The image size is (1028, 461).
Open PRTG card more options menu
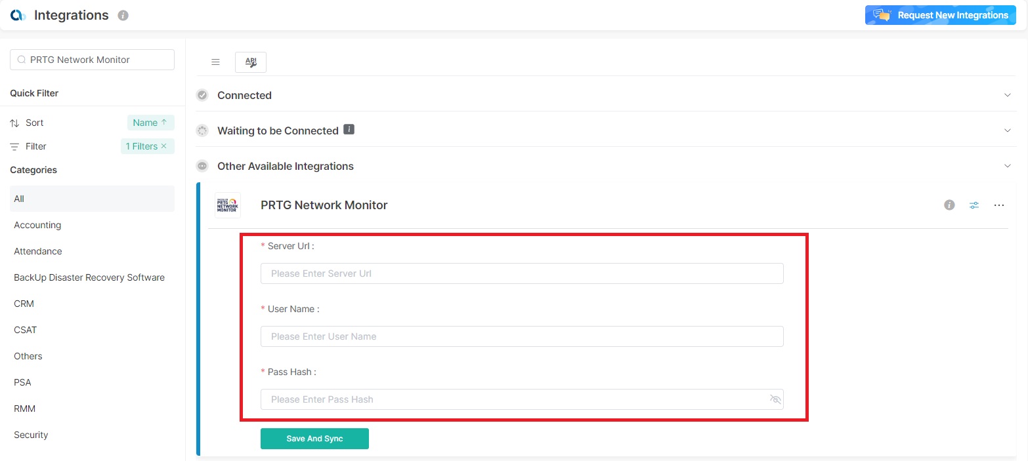pyautogui.click(x=999, y=205)
